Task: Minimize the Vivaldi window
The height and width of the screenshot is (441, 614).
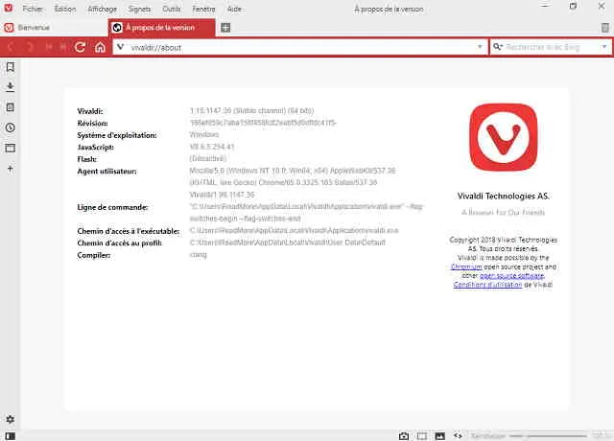Action: coord(545,7)
